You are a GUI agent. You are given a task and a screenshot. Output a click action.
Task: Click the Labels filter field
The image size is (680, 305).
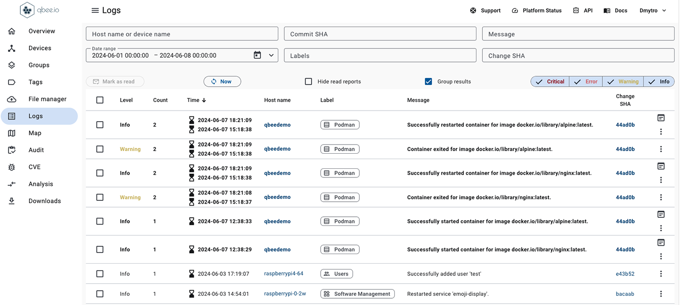click(380, 55)
